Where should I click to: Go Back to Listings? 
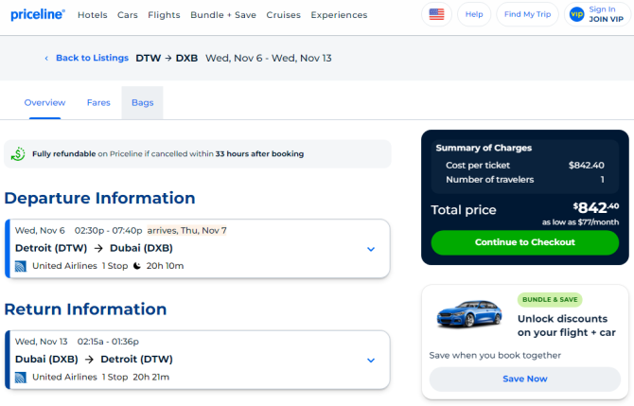click(92, 59)
